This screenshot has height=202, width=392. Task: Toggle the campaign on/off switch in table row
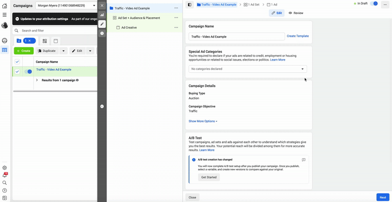click(28, 71)
